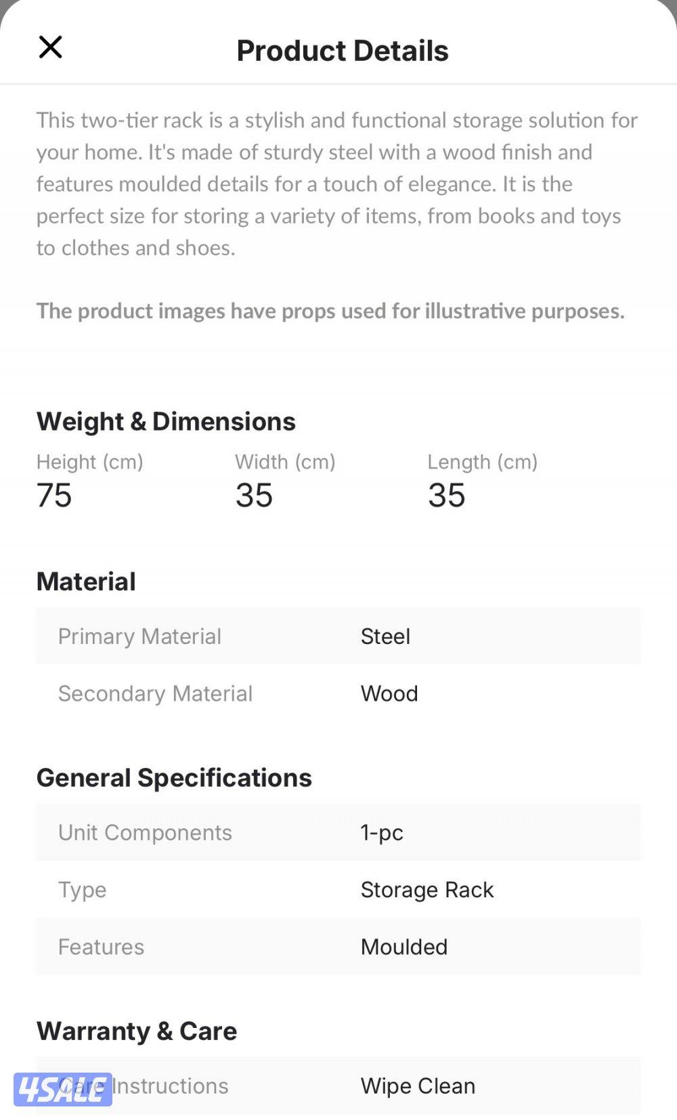Viewport: 677px width, 1120px height.
Task: Select the Height value 75
Action: click(x=54, y=495)
